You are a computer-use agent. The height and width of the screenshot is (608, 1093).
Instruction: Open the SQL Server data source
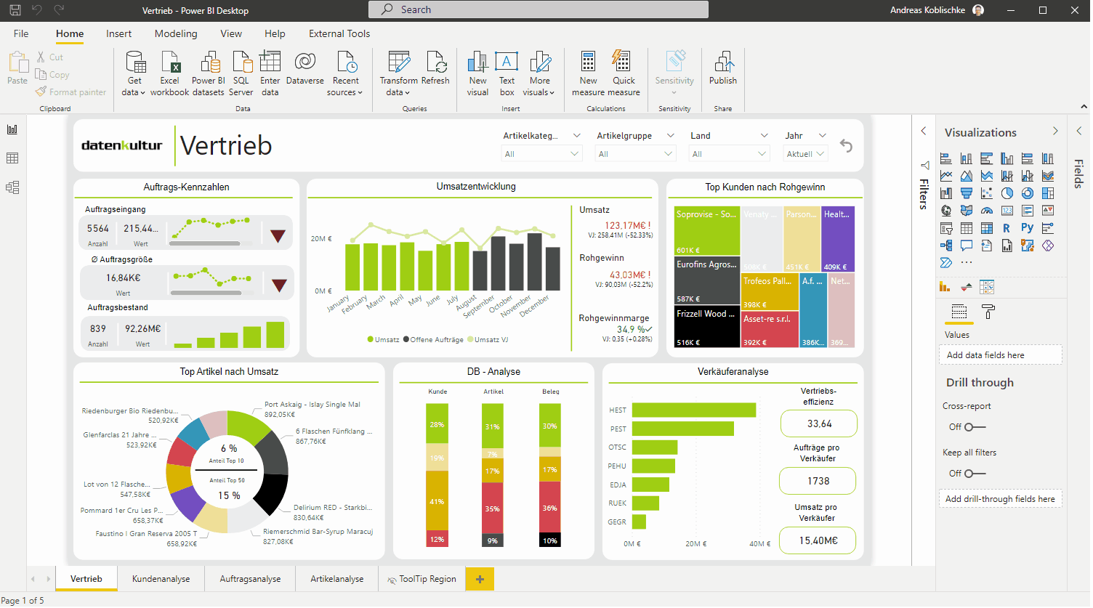pyautogui.click(x=241, y=63)
